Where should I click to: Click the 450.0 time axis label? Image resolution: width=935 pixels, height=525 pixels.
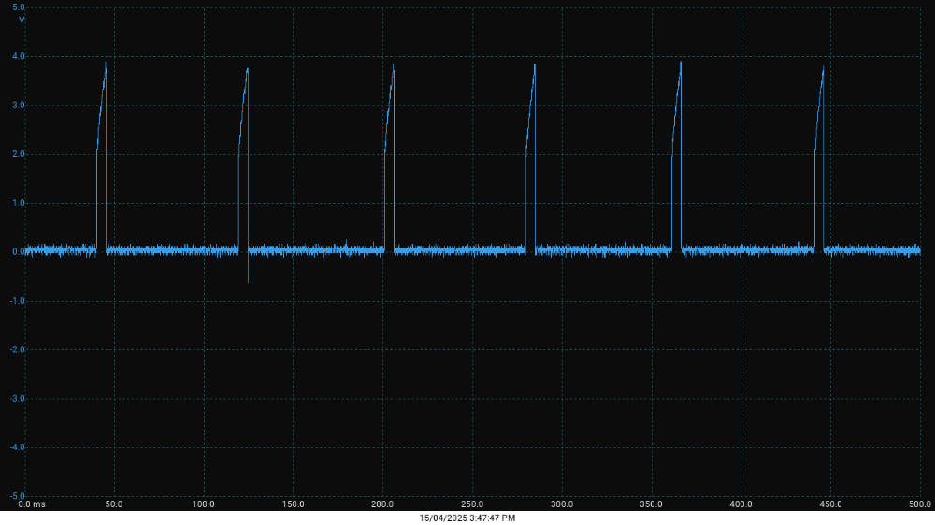coord(830,504)
